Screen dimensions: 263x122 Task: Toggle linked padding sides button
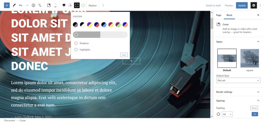[255, 114]
